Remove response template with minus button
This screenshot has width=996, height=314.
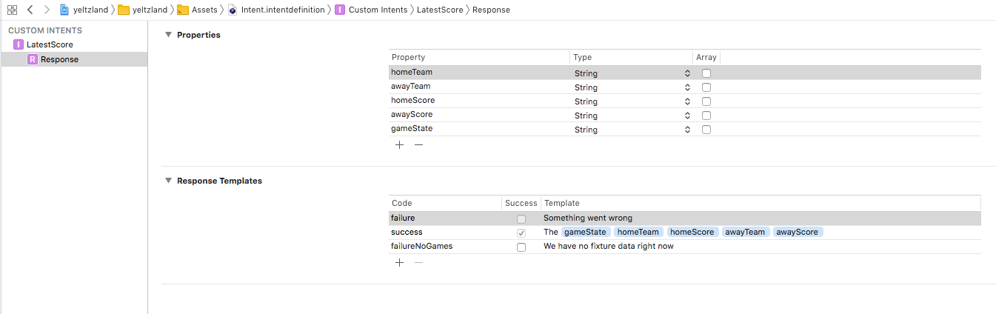point(418,262)
